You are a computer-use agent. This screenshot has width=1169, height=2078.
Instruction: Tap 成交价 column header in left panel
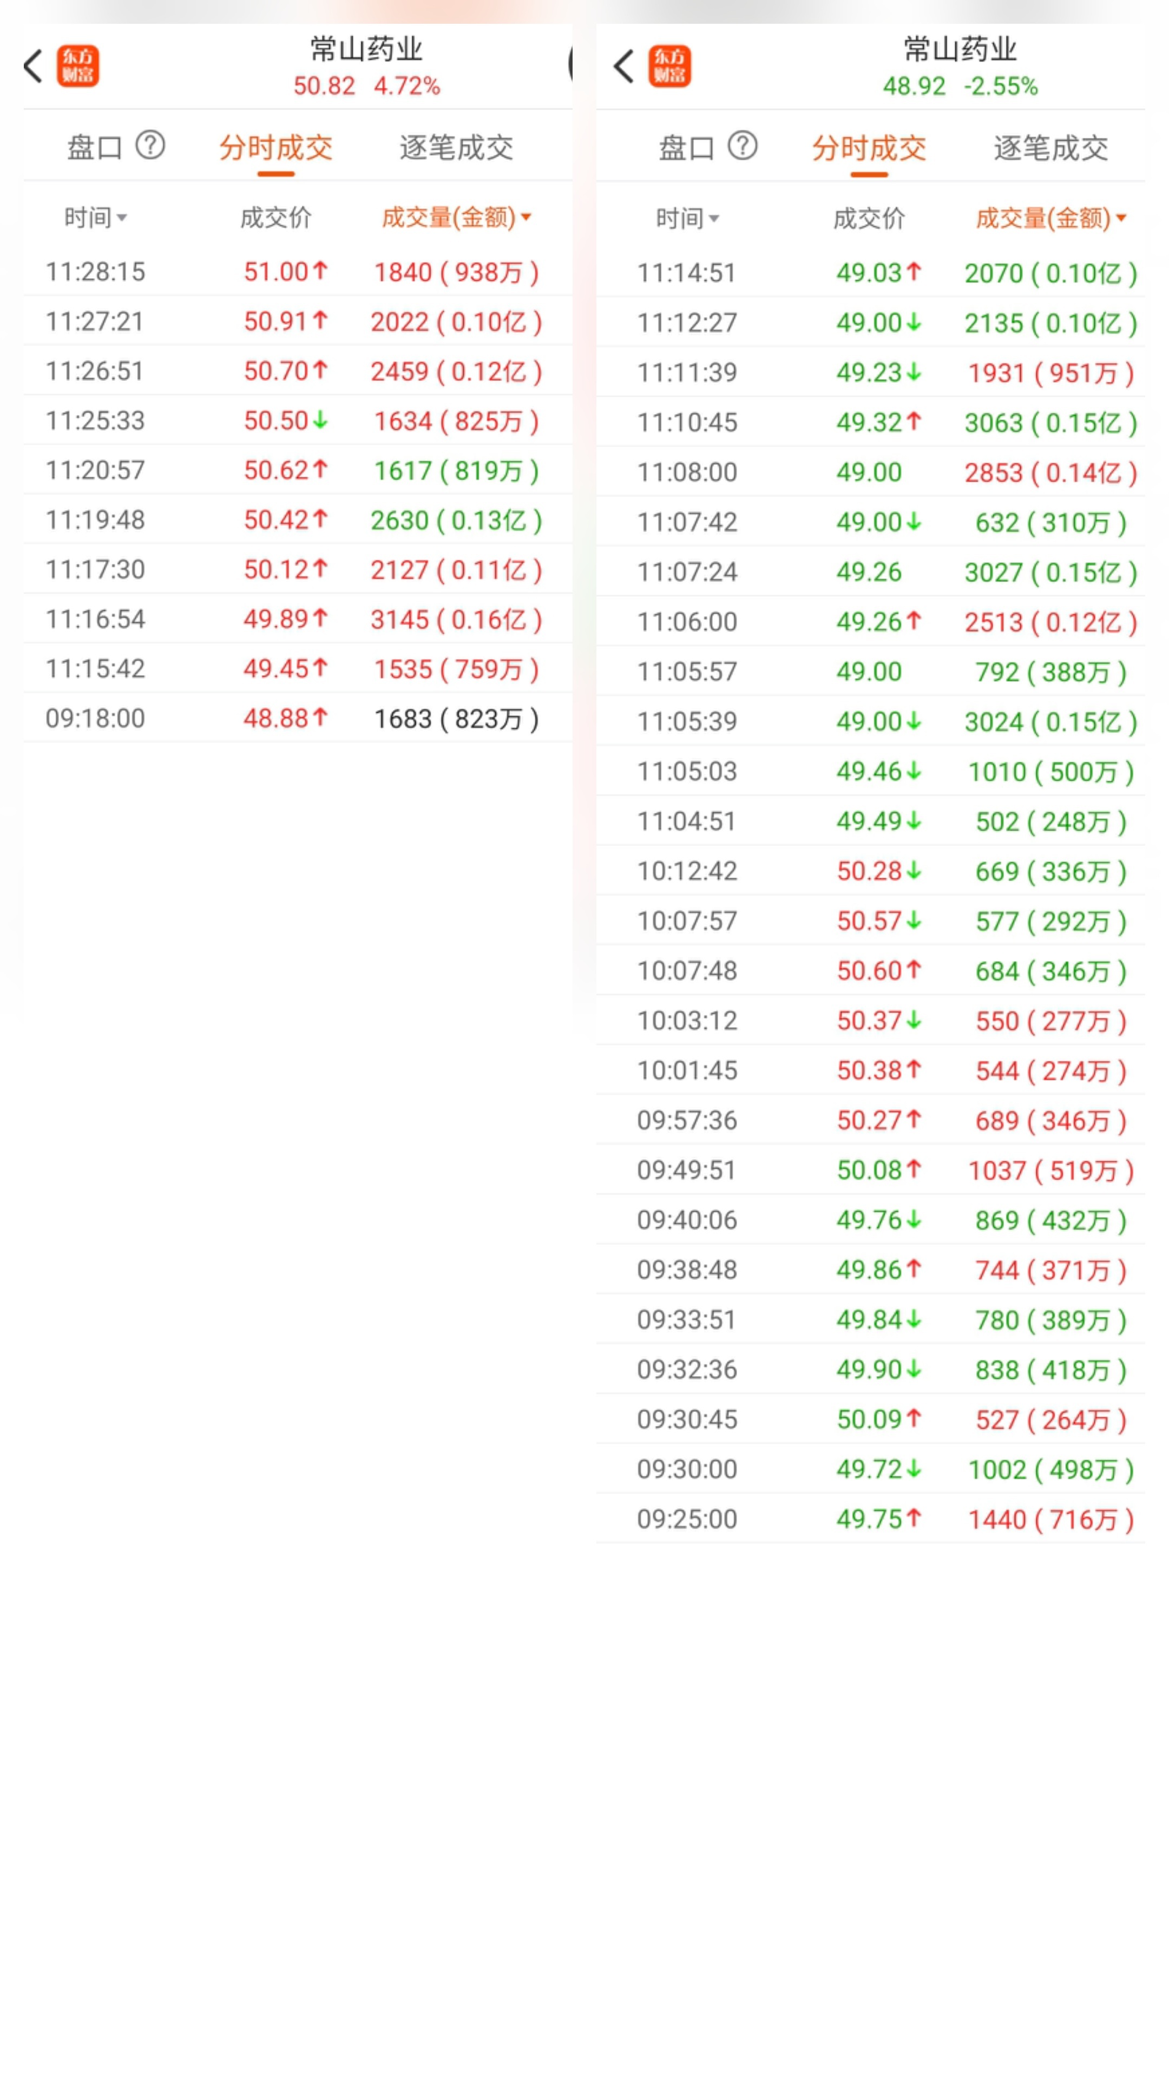click(276, 217)
